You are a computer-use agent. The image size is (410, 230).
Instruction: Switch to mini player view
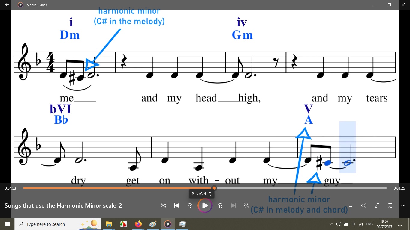coord(390,205)
